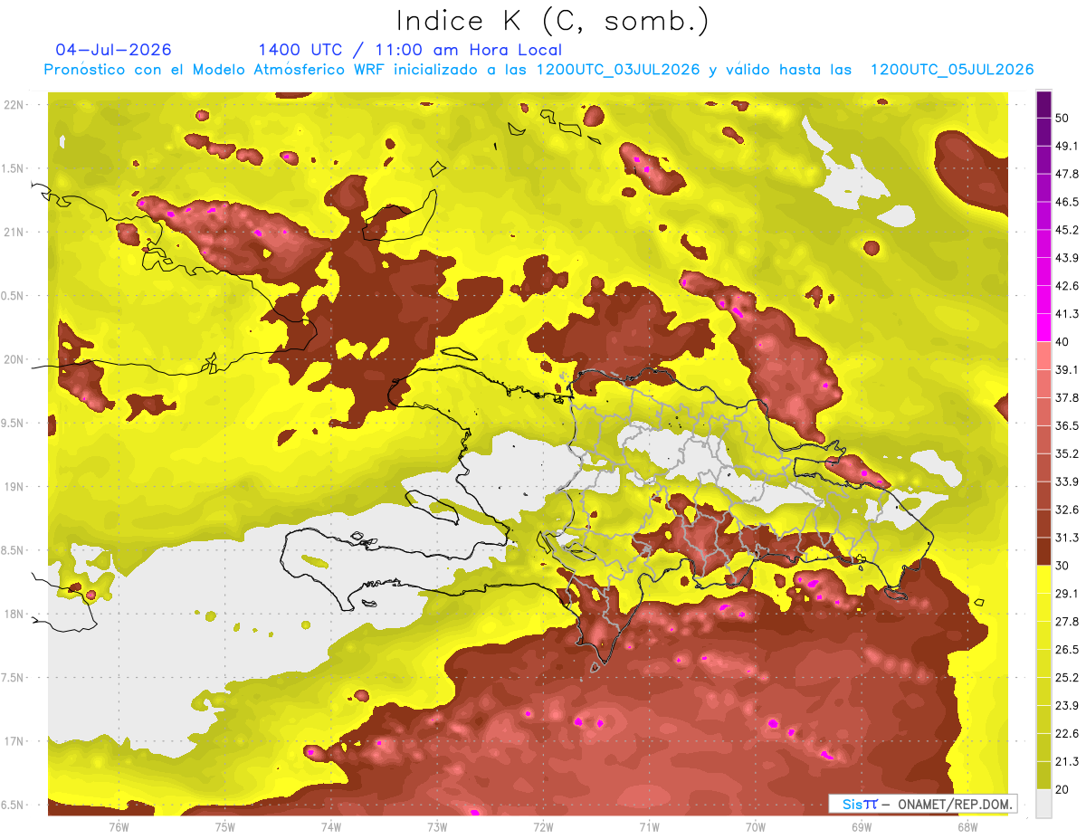Click the '70W' longitude label

click(x=756, y=827)
